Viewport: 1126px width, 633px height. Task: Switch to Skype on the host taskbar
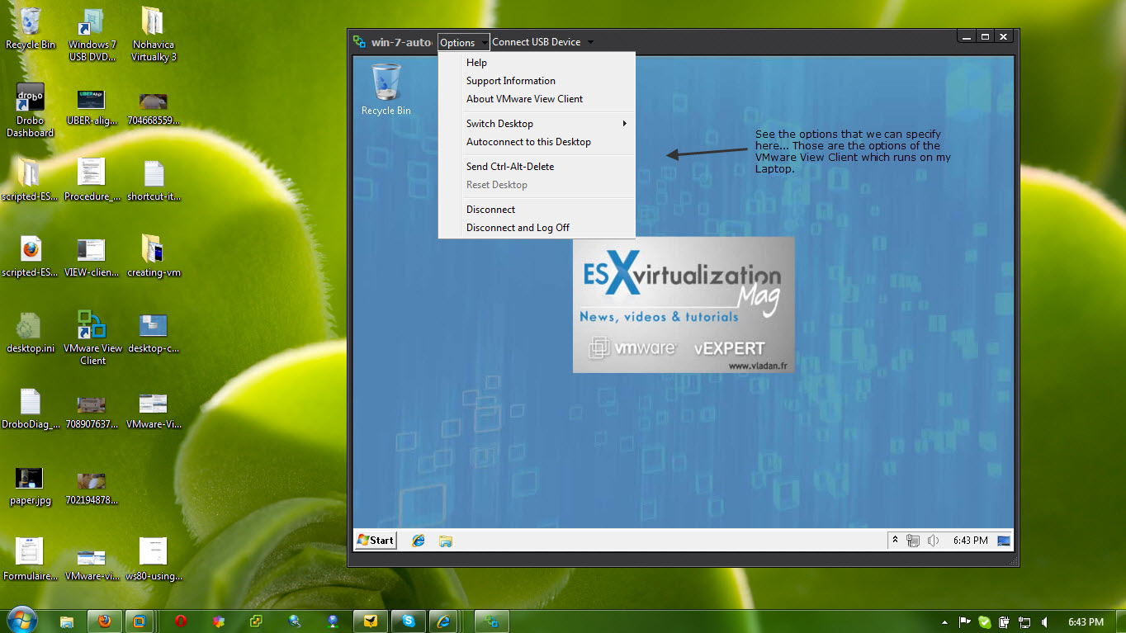408,621
